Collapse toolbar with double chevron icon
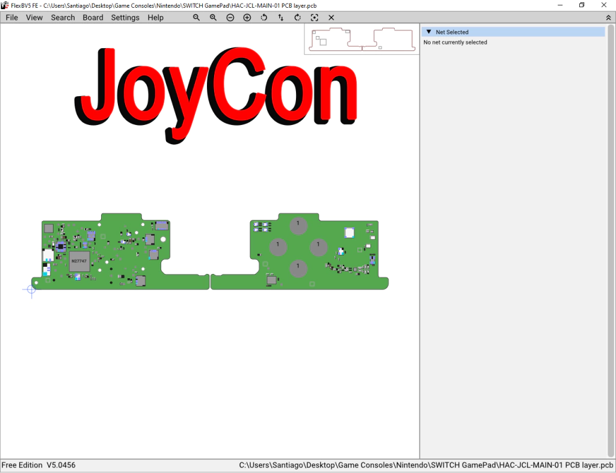616x473 pixels. (608, 17)
